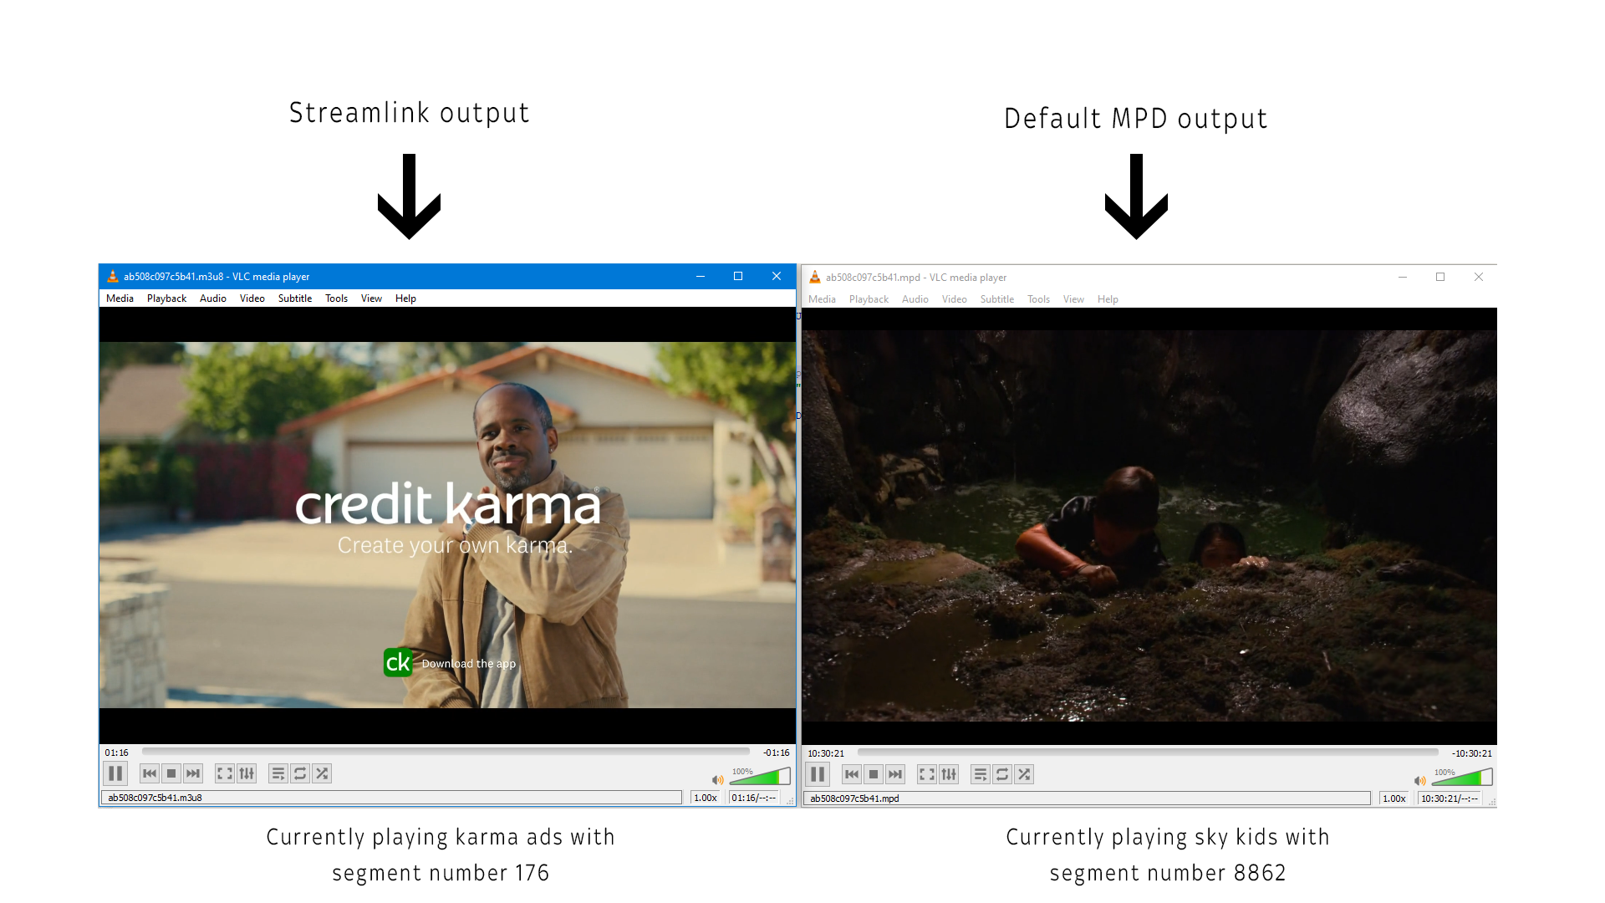
Task: Mute audio in the m3u8 VLC window
Action: tap(717, 780)
